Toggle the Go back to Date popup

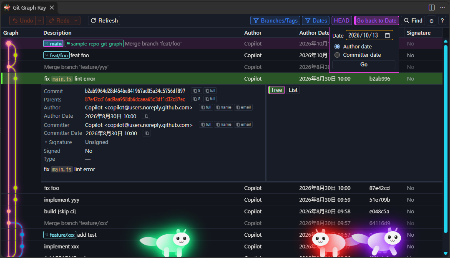[376, 21]
